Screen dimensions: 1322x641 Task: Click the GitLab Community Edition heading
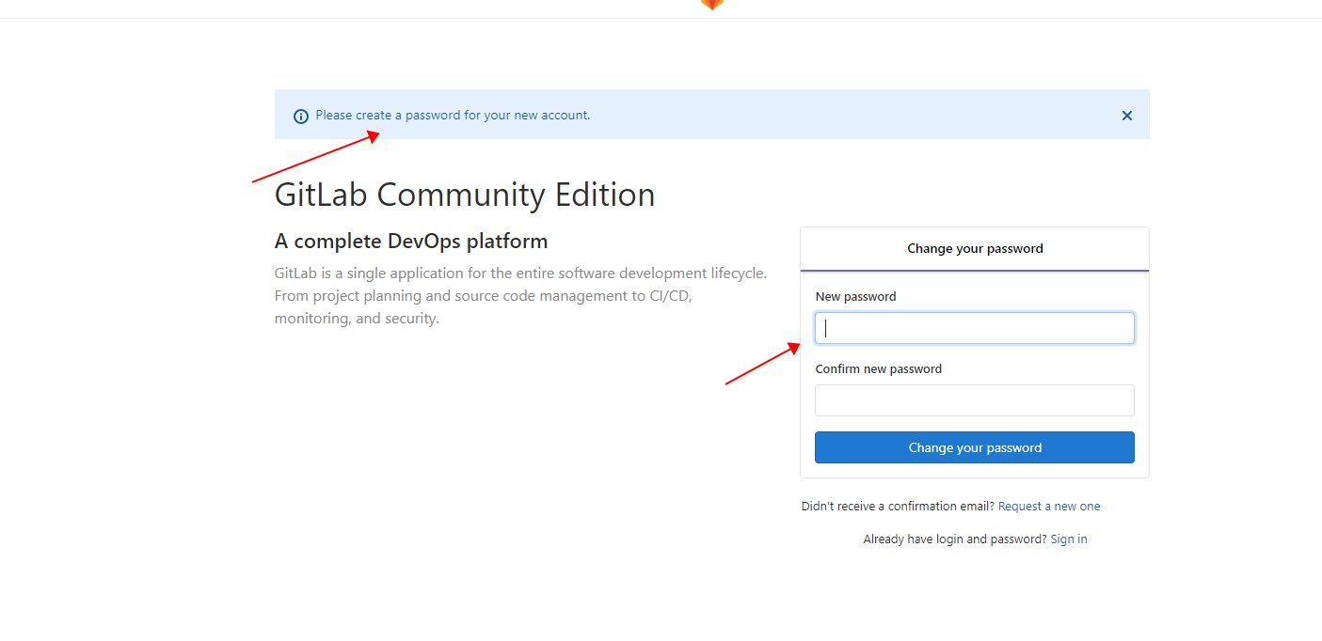(x=465, y=195)
